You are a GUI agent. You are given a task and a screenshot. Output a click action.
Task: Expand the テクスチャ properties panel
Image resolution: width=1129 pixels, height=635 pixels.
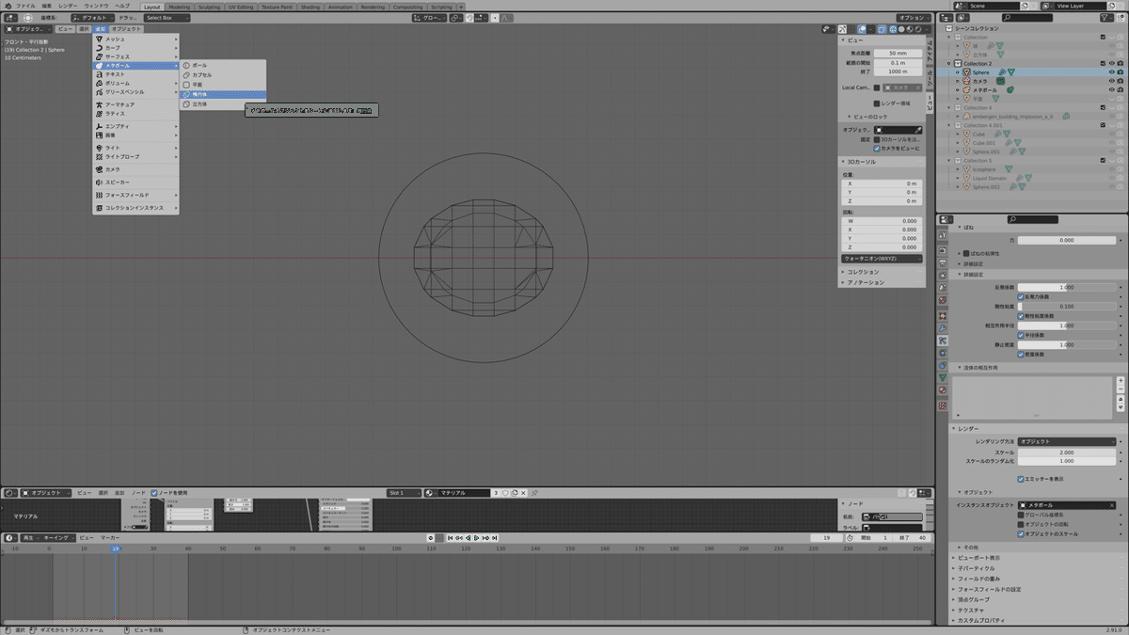coord(973,610)
